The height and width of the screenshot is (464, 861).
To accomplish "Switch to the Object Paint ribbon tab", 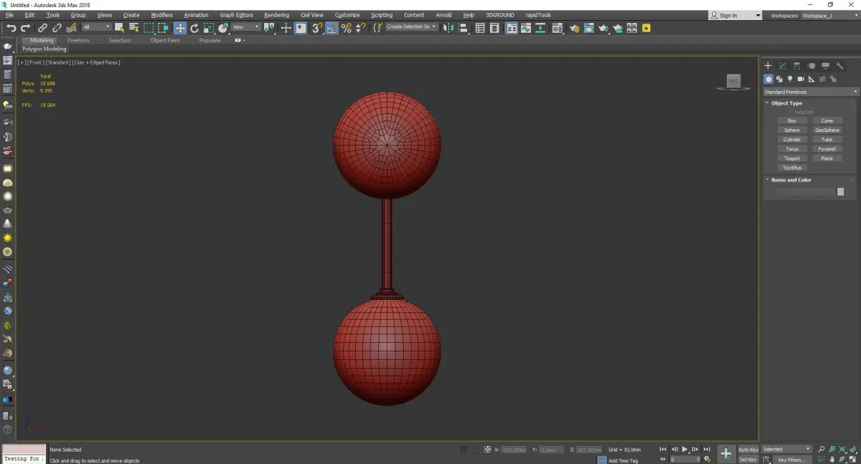I will [165, 40].
